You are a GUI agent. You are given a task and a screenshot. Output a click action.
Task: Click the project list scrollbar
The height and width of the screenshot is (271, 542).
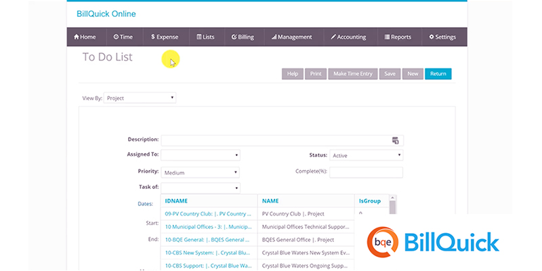pos(392,207)
